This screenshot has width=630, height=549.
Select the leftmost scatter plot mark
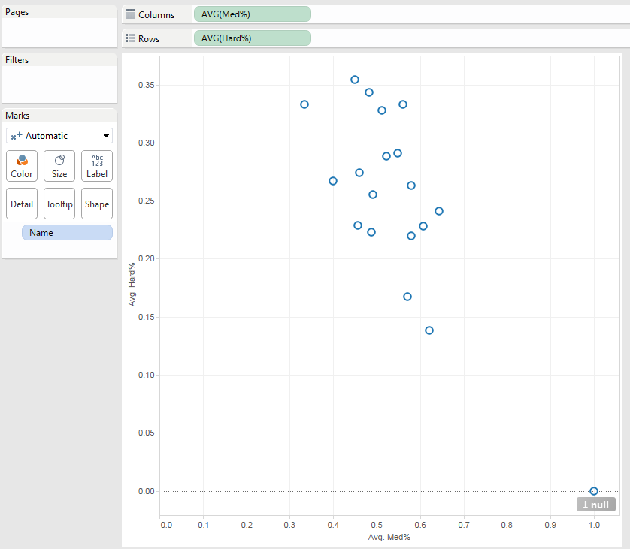point(304,104)
